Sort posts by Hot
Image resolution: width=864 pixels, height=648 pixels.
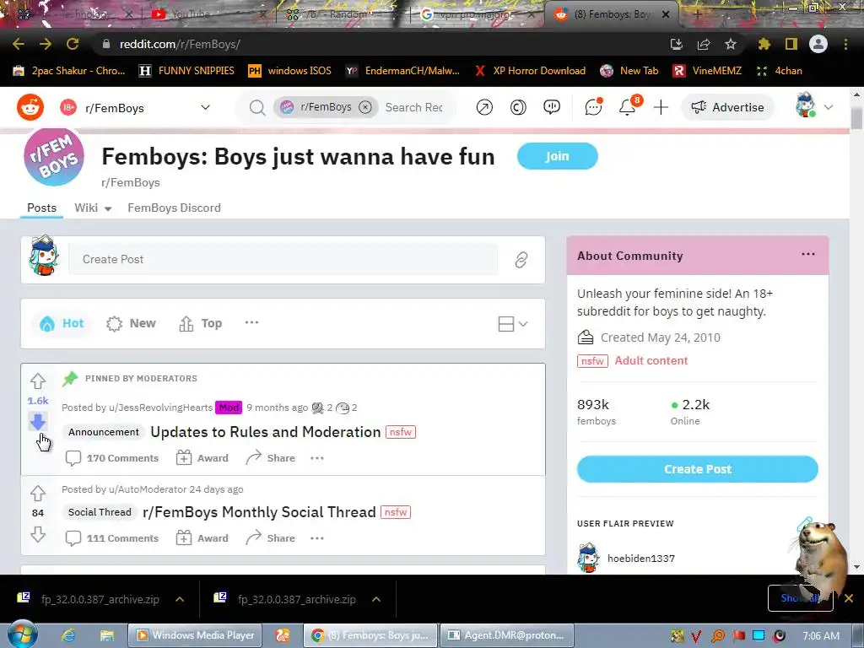[62, 323]
